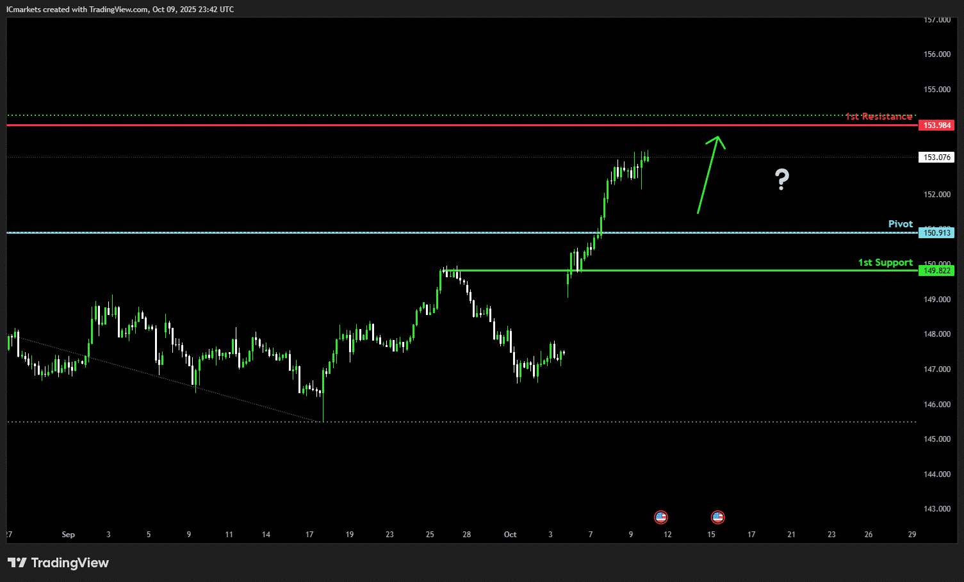Select the red 153.984 resistance price tag
964x582 pixels.
coord(936,125)
